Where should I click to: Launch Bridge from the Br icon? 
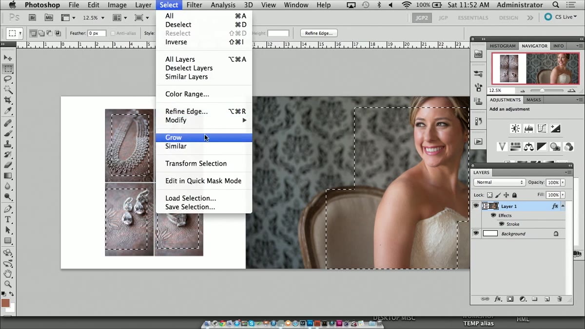pos(33,18)
